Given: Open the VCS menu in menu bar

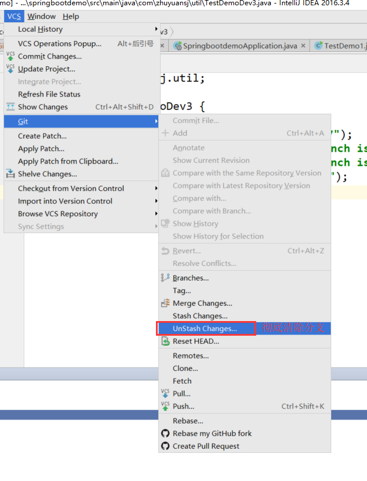Looking at the screenshot, I should tap(14, 16).
